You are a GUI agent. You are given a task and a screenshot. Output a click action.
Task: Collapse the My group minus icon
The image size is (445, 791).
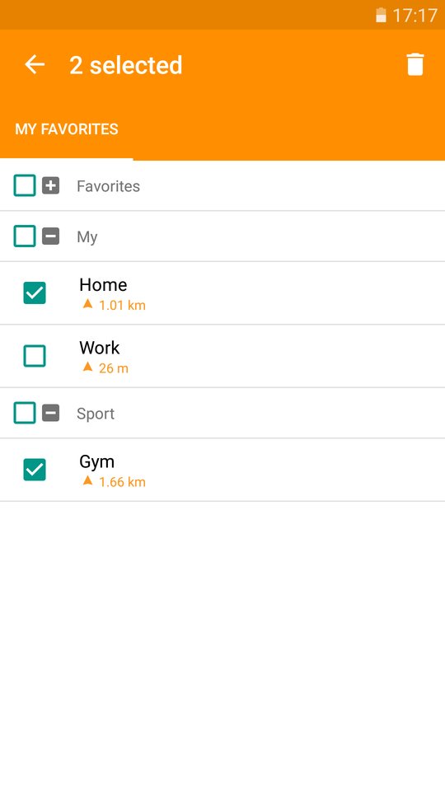coord(50,236)
